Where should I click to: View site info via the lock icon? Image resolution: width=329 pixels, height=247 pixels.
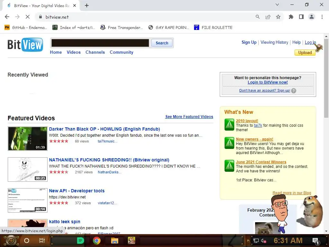(x=40, y=17)
